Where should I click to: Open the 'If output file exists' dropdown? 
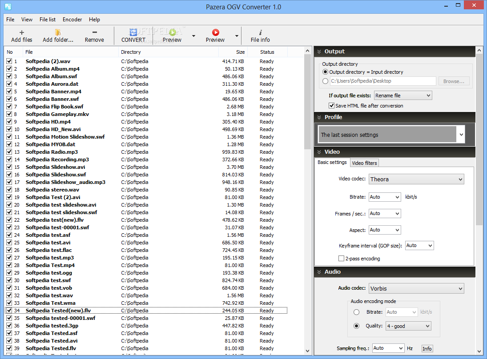403,96
